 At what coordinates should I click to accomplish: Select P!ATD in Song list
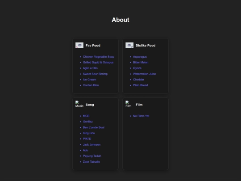click(87, 139)
